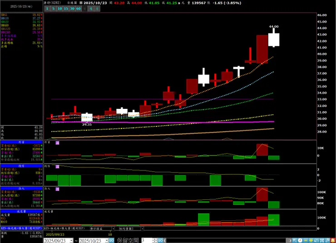Open start date 2025/09/23 dropdown arrow

coord(71,241)
